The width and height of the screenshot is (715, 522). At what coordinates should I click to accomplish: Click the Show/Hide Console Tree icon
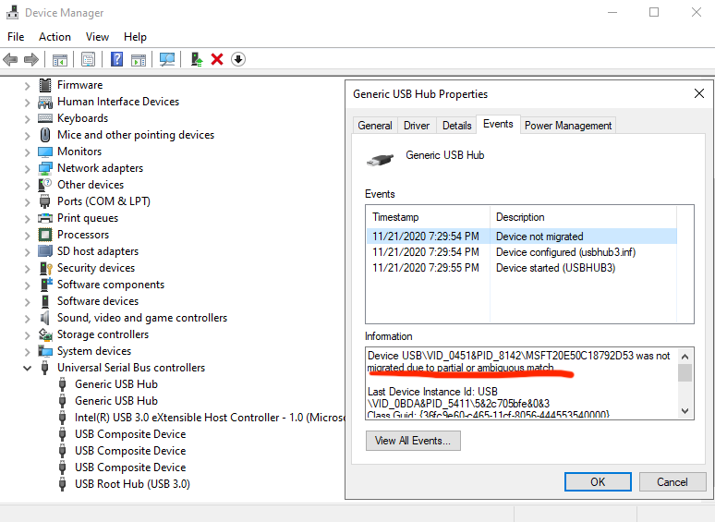[x=59, y=59]
